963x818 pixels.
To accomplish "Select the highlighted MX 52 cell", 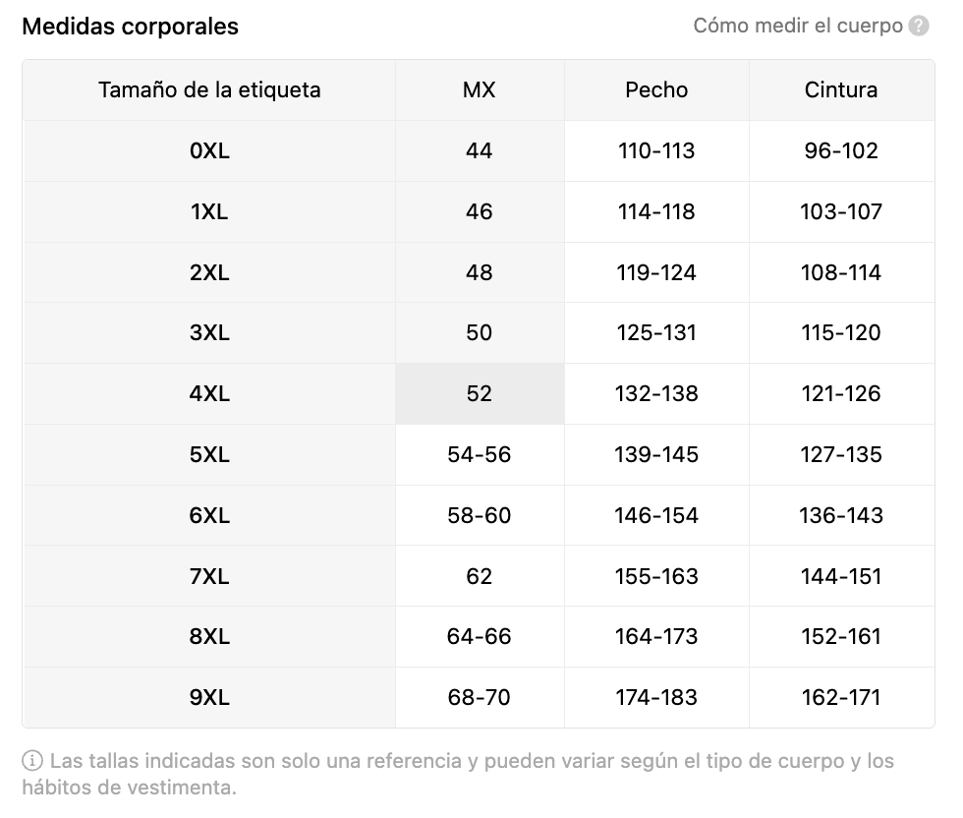I will point(480,394).
